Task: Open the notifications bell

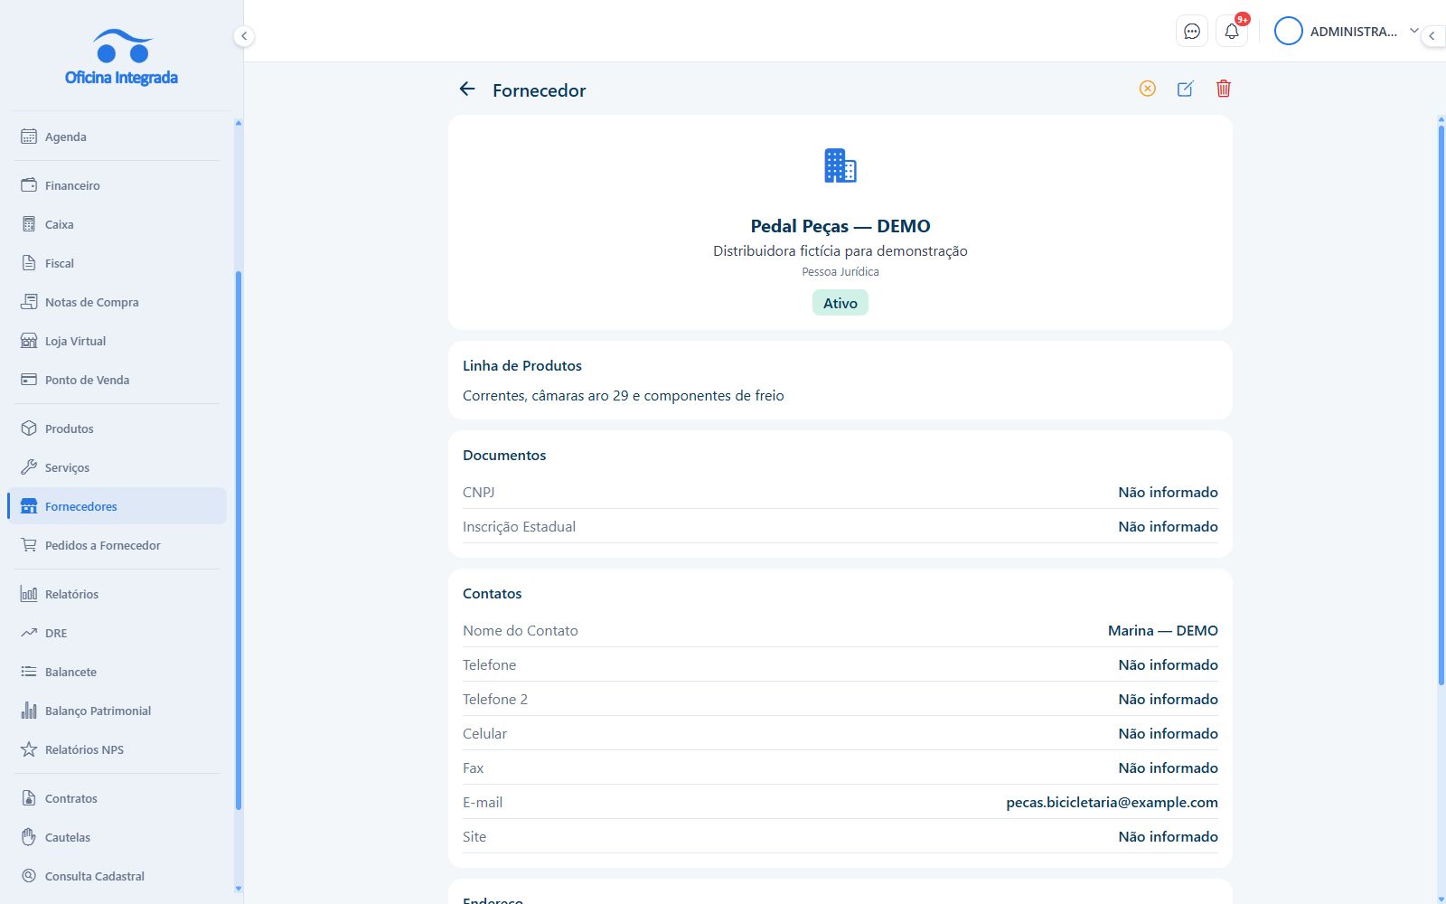Action: (x=1232, y=32)
